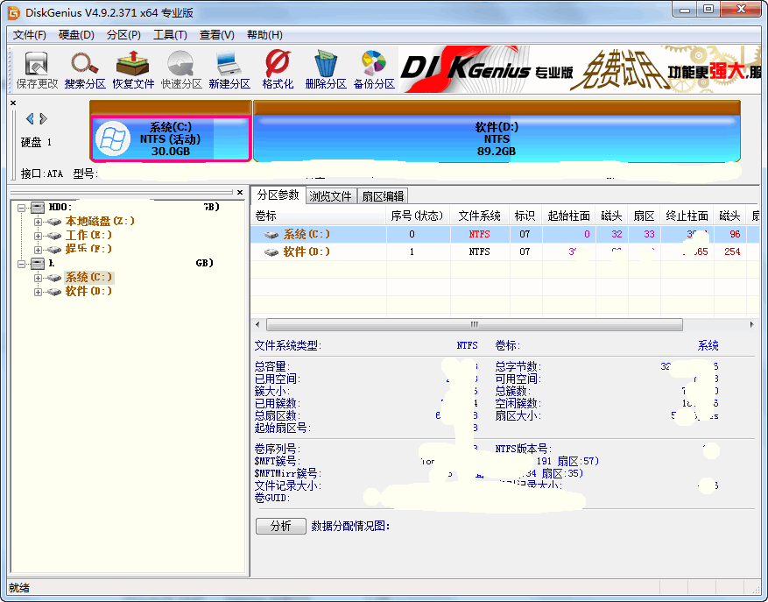Open the 扇区编辑 sector editor tab

click(x=384, y=195)
